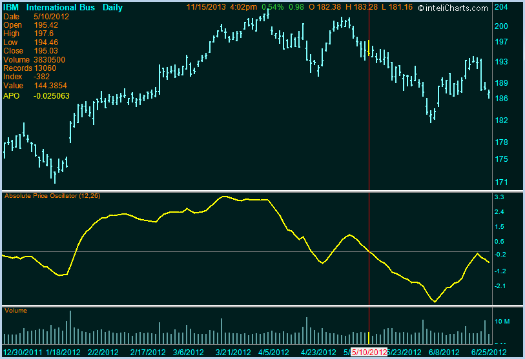
Task: Click the 182 price axis label
Action: tap(501, 121)
